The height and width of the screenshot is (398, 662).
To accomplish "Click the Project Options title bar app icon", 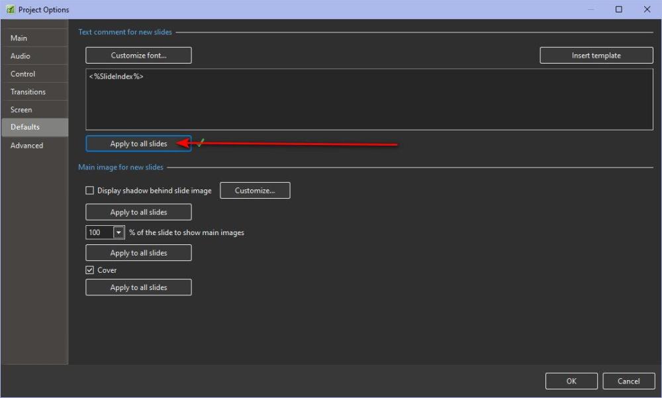I will [x=10, y=10].
